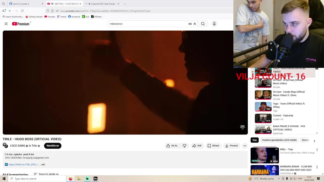Close the TRILE - HUGO BOSS tab

click(x=80, y=4)
